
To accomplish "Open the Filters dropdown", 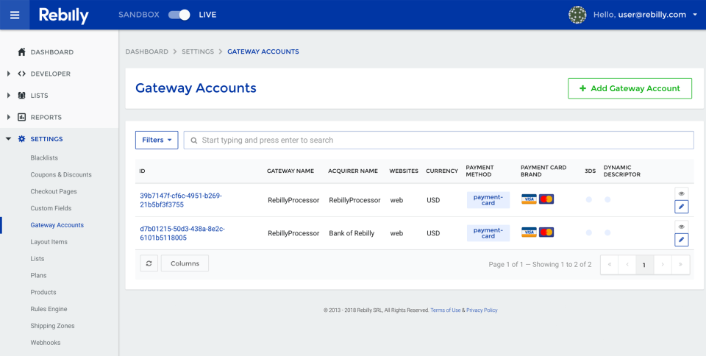I will (x=157, y=140).
